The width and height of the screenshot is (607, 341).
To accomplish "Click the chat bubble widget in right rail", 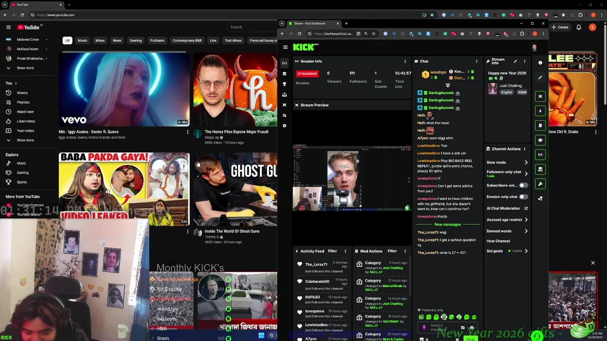I will coord(540,140).
